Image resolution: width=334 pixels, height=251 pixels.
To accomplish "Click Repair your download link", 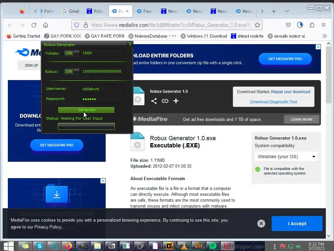I will tap(291, 92).
